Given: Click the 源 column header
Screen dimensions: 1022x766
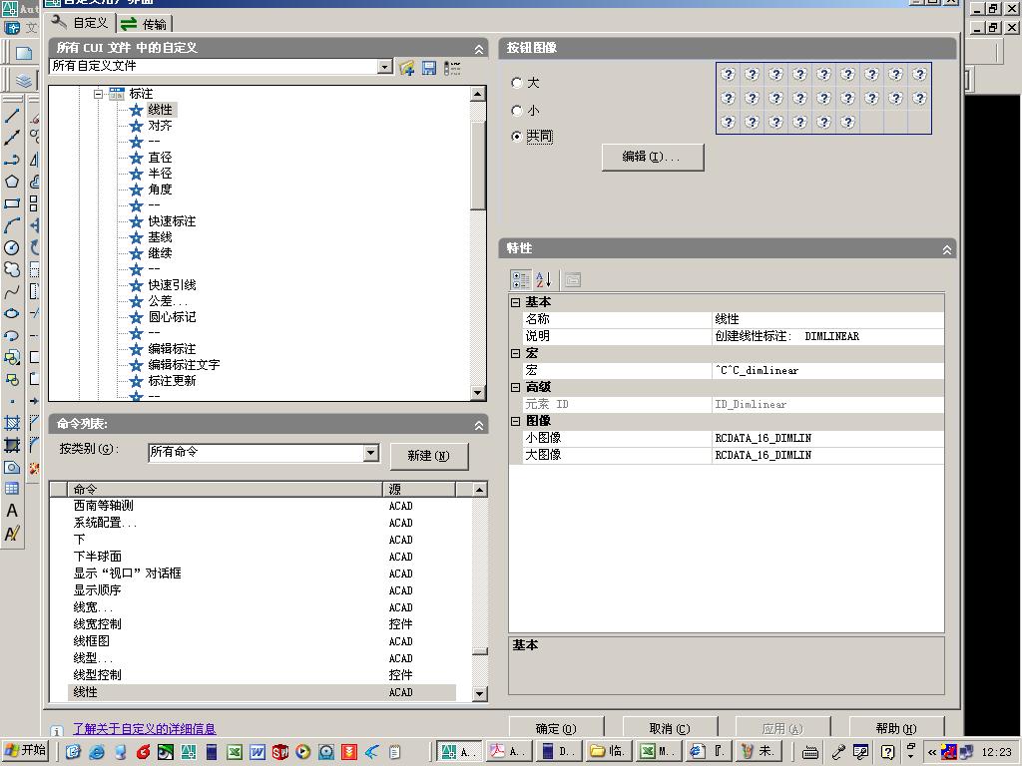Looking at the screenshot, I should (419, 489).
